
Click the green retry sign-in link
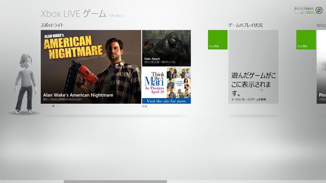tap(307, 12)
